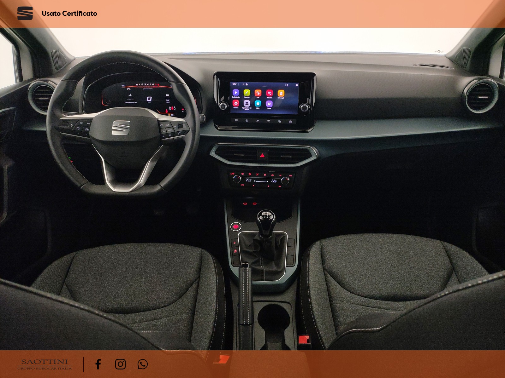The height and width of the screenshot is (378, 505).
Task: Tap the menu shortcut below the touchscreen
Action: click(236, 121)
